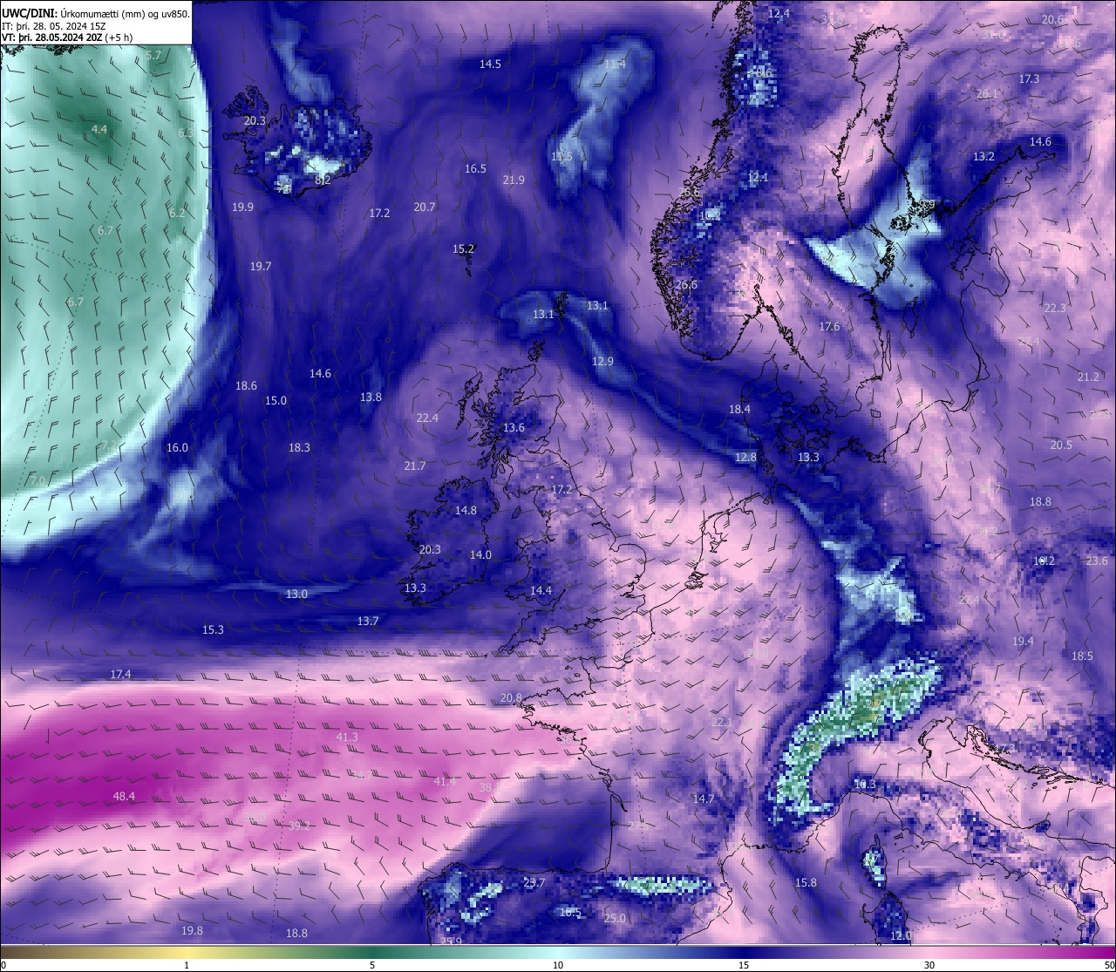
Task: Select the 48.4 value in the magenta plume
Action: tap(124, 796)
